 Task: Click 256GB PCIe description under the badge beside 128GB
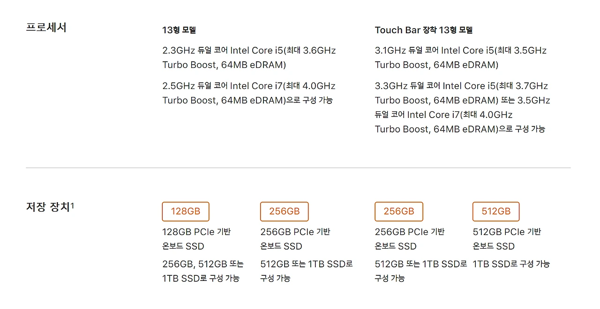point(295,239)
